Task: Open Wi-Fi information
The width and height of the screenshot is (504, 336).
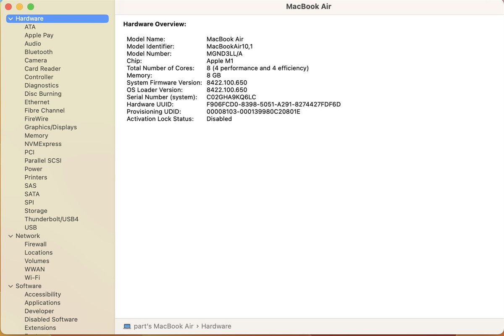Action: point(32,278)
